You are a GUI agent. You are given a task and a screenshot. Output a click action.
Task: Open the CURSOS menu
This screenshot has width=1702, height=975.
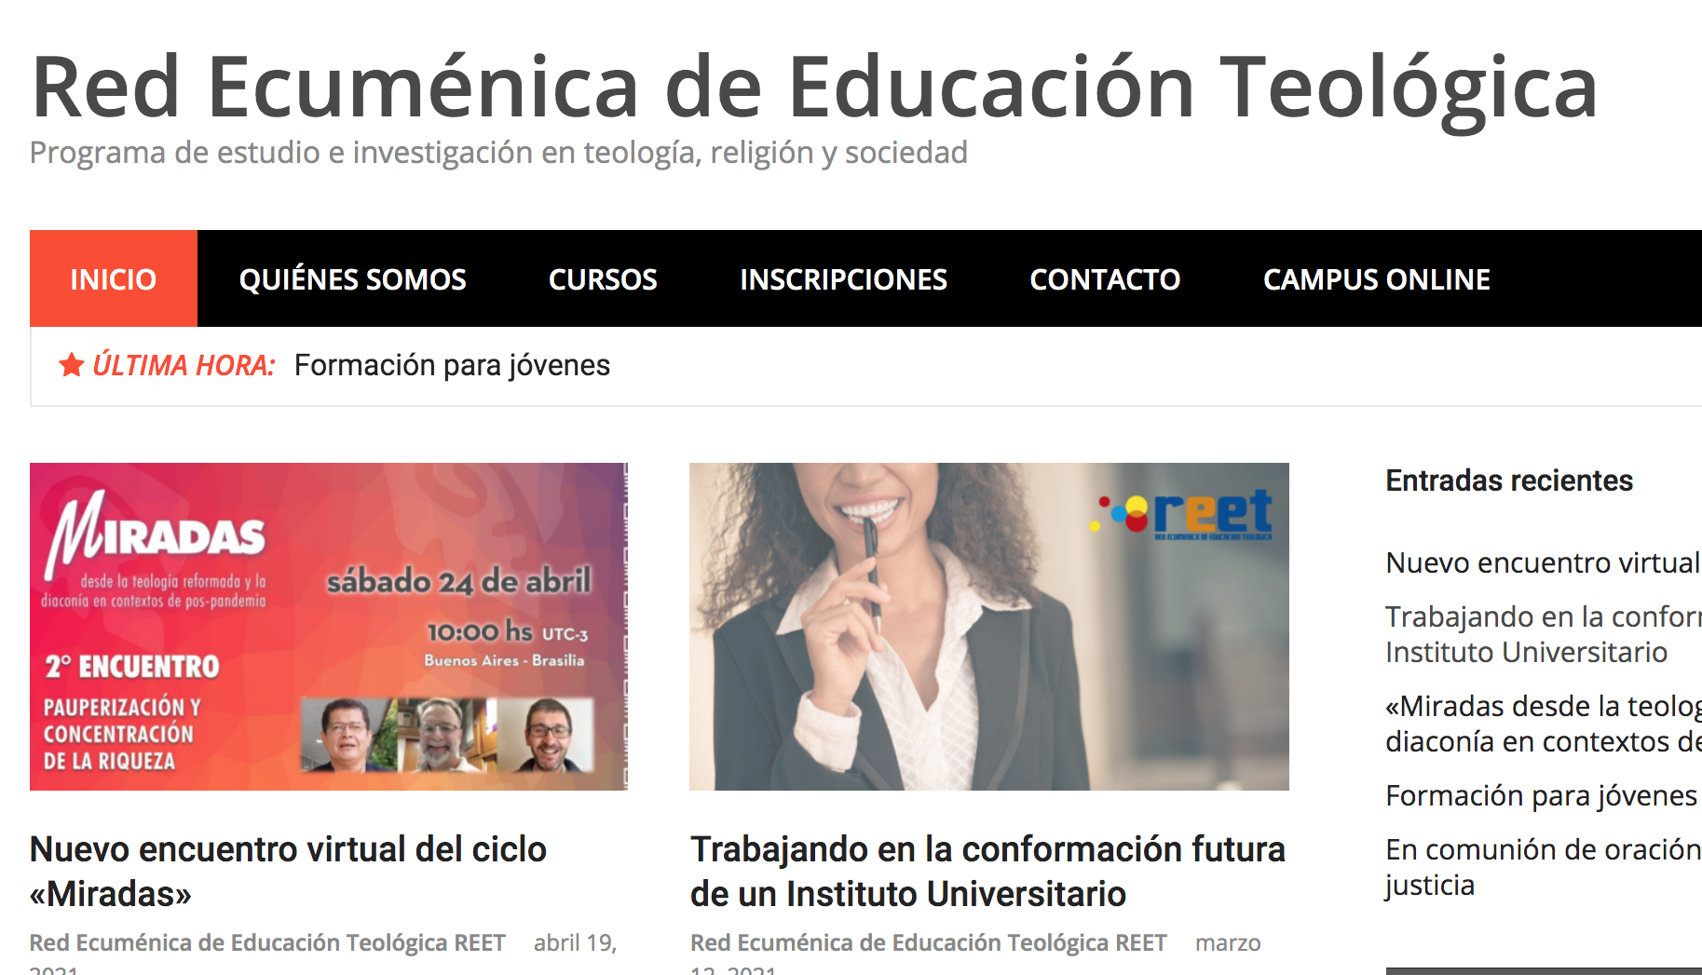pos(603,278)
